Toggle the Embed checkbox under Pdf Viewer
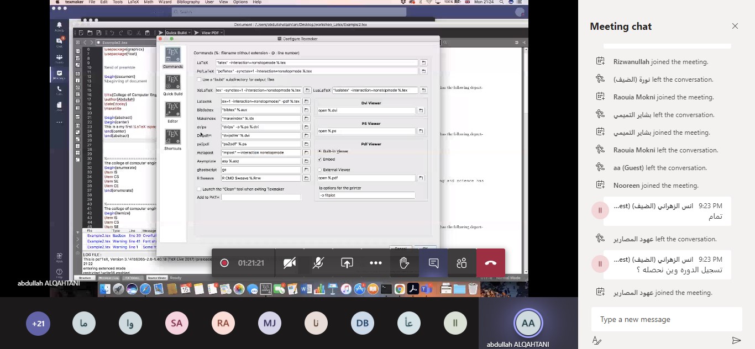Viewport: 755px width, 349px height. tap(320, 160)
